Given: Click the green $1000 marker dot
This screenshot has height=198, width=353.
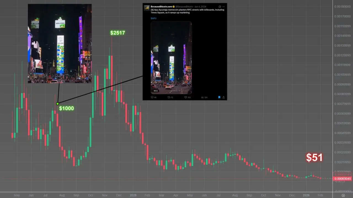Looking at the screenshot, I should 57,104.
